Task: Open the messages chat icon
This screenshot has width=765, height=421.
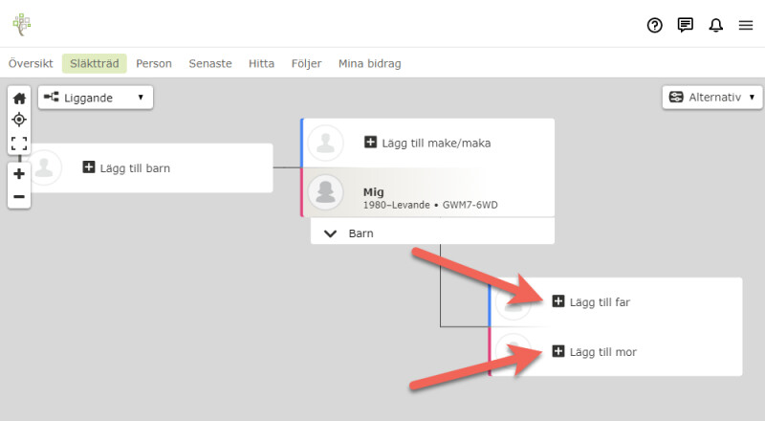Action: [686, 25]
